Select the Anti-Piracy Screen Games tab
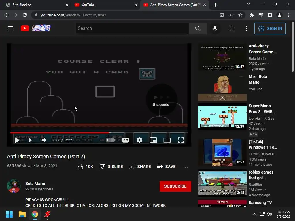 [x=174, y=5]
